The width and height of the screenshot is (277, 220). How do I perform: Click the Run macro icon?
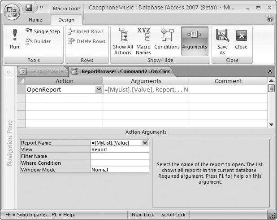click(x=14, y=35)
